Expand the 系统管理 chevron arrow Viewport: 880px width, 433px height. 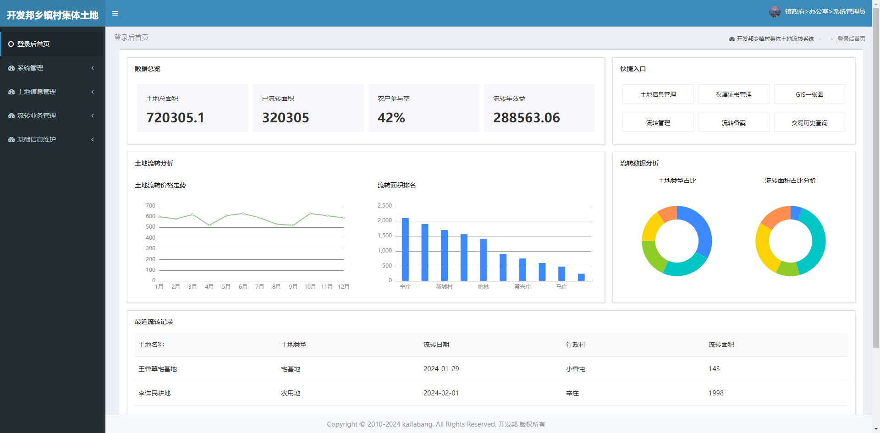point(93,68)
